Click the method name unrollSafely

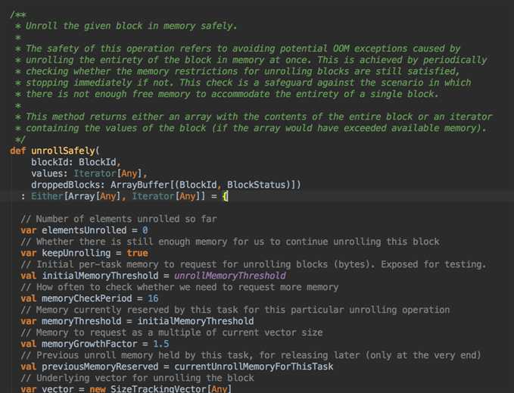point(63,151)
